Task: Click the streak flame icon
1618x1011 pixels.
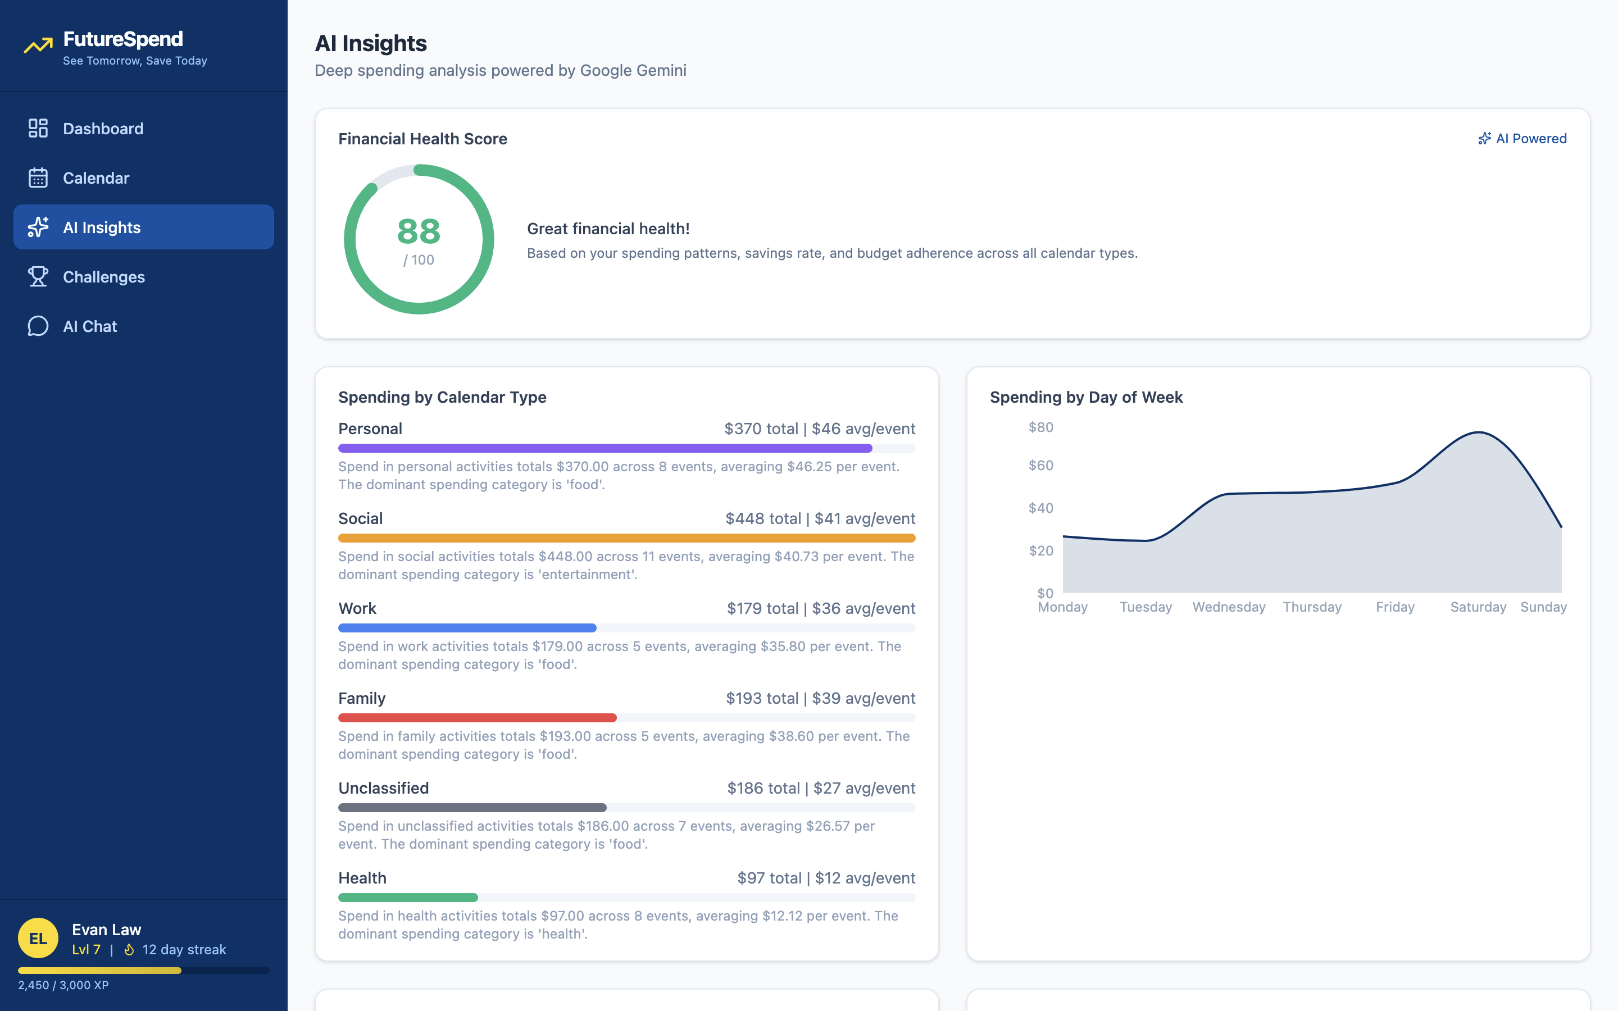Action: point(129,949)
